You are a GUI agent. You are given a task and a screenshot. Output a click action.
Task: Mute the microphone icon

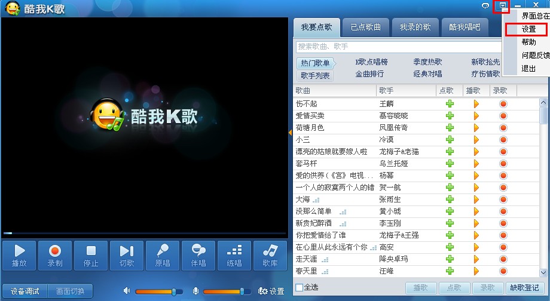(195, 291)
